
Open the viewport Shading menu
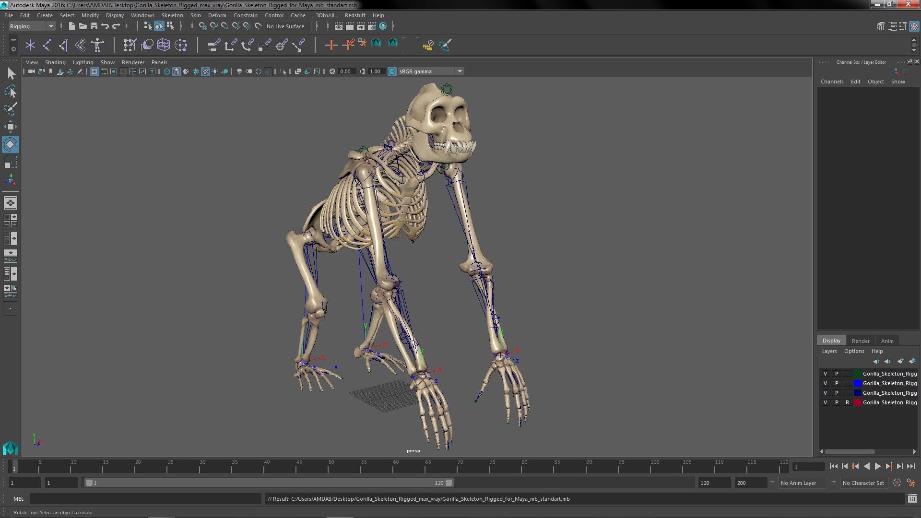click(x=55, y=62)
